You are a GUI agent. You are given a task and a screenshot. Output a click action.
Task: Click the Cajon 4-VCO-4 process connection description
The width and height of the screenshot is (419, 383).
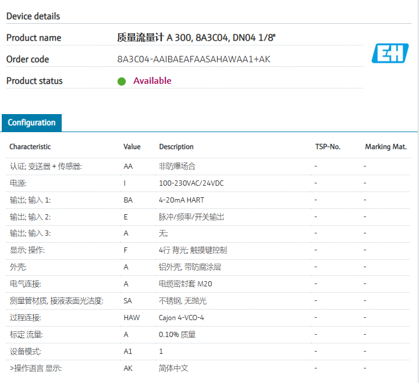(x=182, y=318)
